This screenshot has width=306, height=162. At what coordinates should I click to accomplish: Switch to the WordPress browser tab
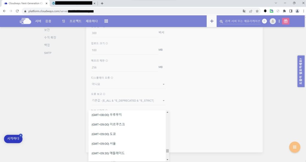tap(73, 3)
